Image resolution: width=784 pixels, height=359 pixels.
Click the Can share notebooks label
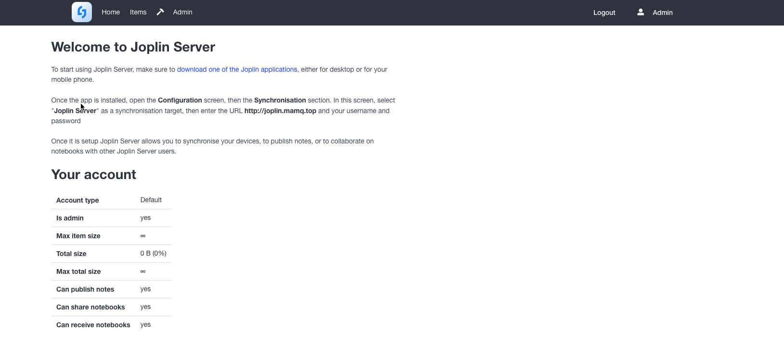click(90, 307)
